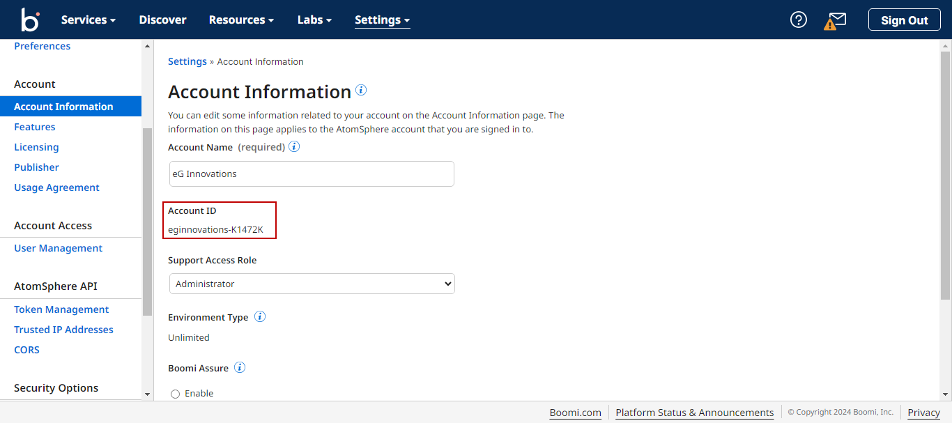This screenshot has height=423, width=952.
Task: Click info icon beside Account Information heading
Action: pos(361,90)
